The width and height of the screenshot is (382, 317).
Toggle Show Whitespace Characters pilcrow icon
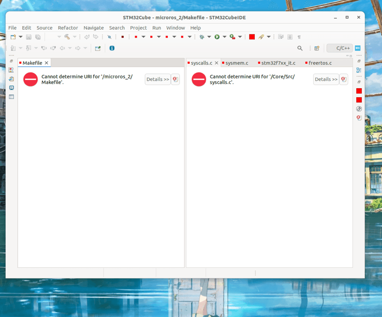(x=299, y=37)
